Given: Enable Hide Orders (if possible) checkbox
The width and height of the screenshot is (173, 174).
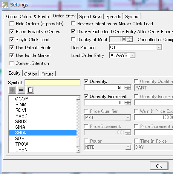Looking at the screenshot, I should [12, 23].
